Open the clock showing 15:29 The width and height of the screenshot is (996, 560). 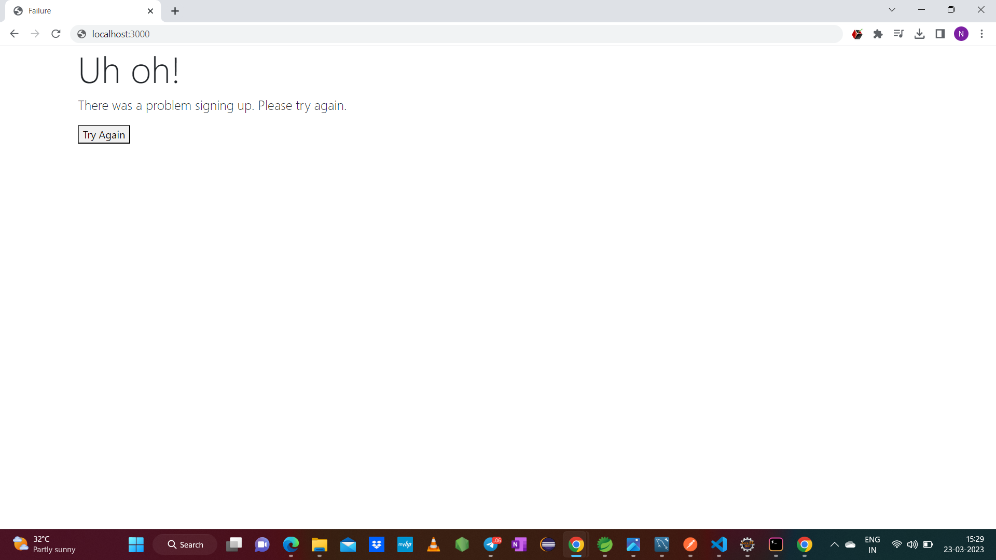point(964,544)
